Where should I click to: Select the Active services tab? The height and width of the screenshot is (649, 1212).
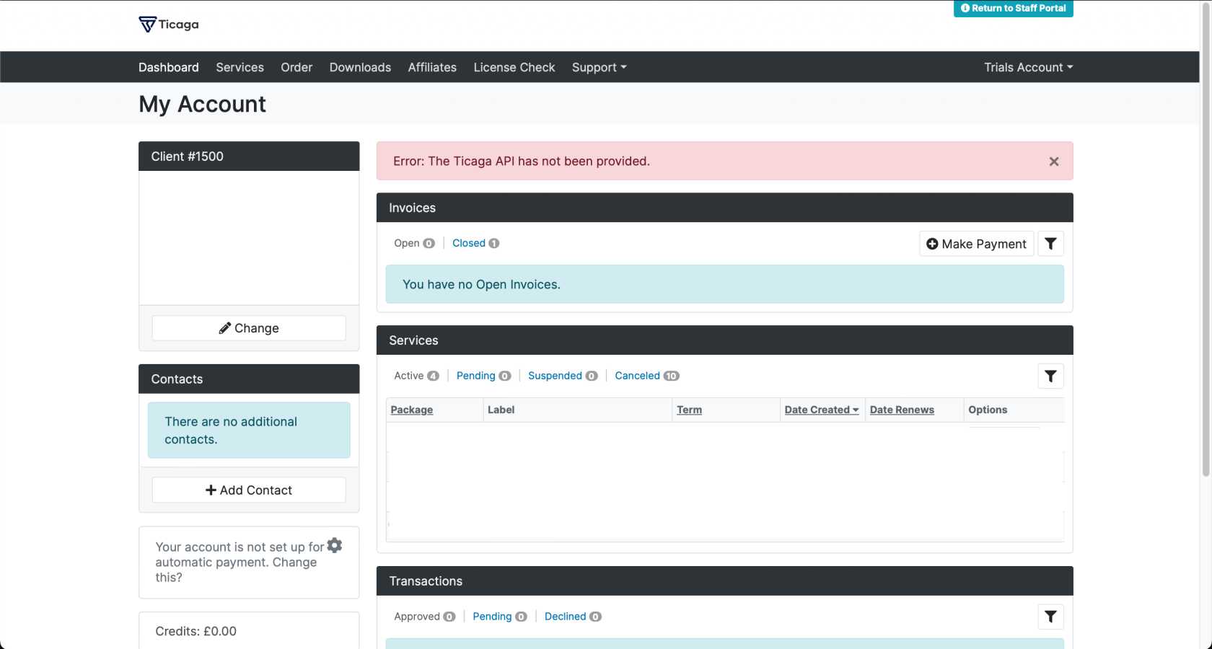pos(416,376)
